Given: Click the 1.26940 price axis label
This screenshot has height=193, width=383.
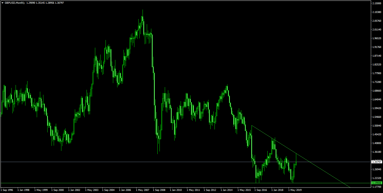Looking at the screenshot, I should pos(377,169).
